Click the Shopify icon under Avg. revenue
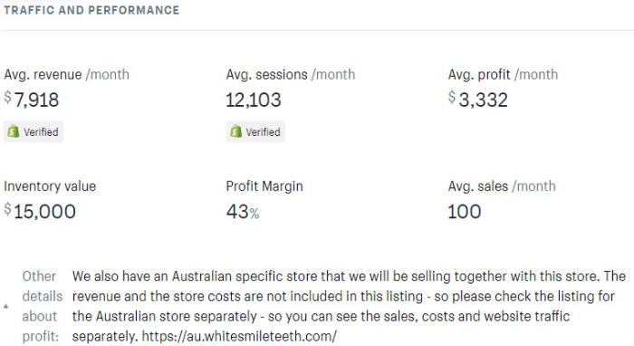634x346 pixels. pos(13,131)
